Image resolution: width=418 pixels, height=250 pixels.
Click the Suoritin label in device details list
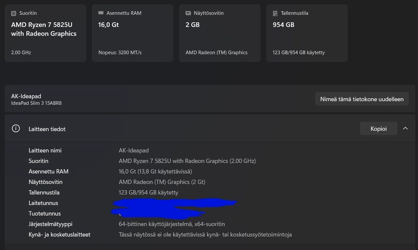(38, 161)
